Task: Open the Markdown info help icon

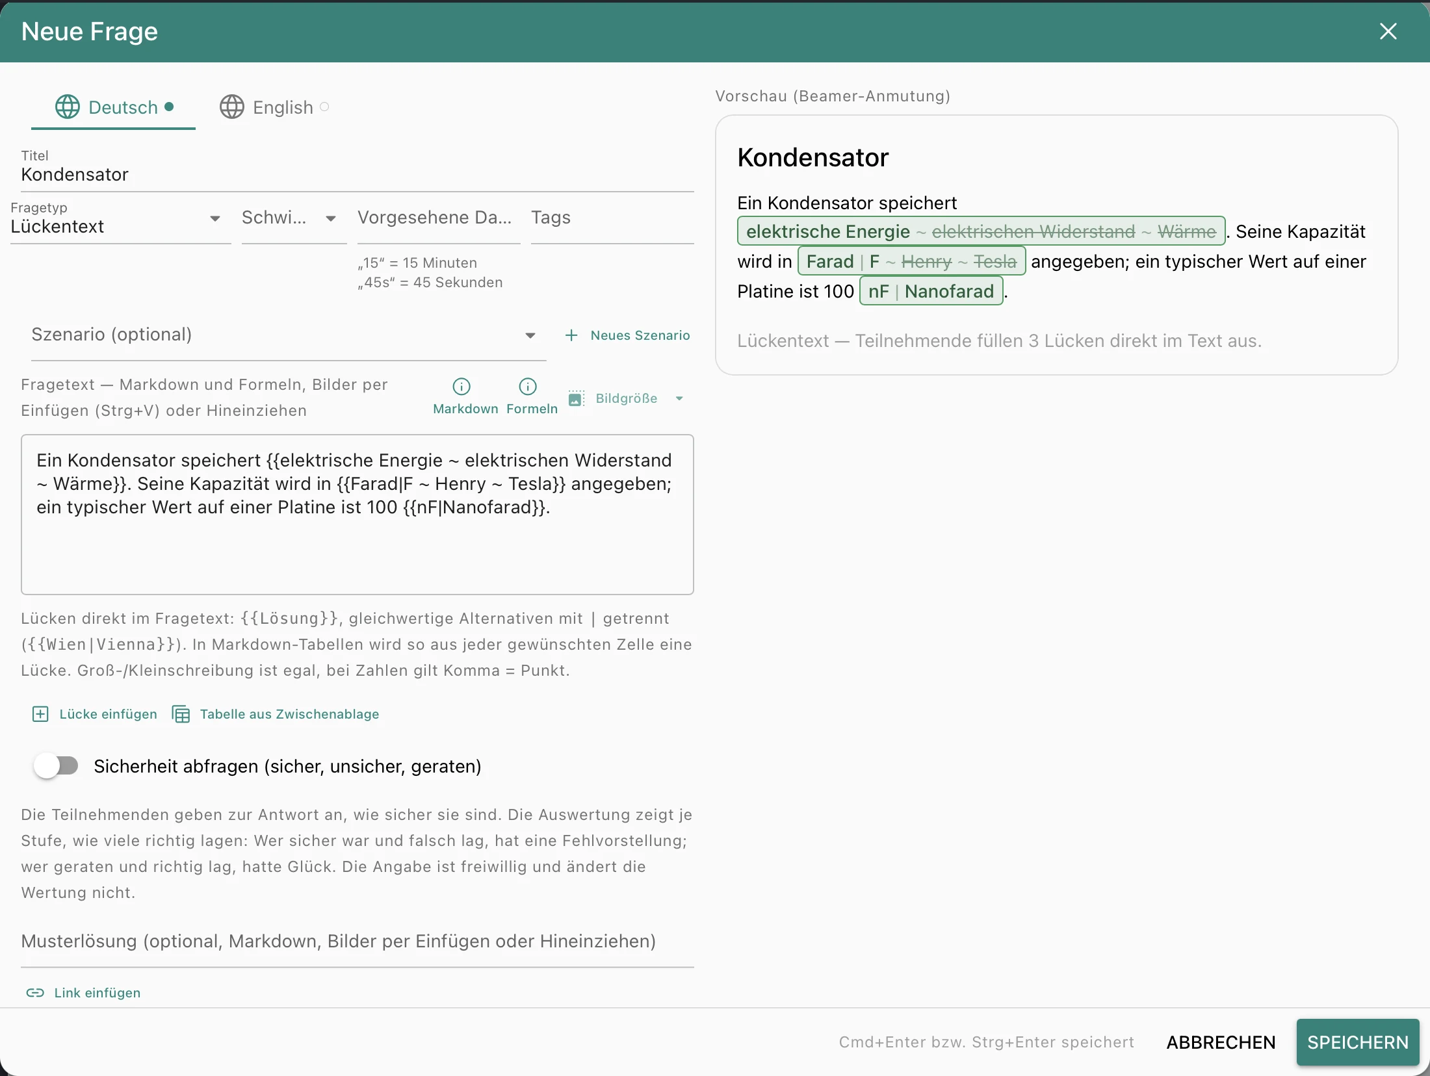Action: point(461,387)
